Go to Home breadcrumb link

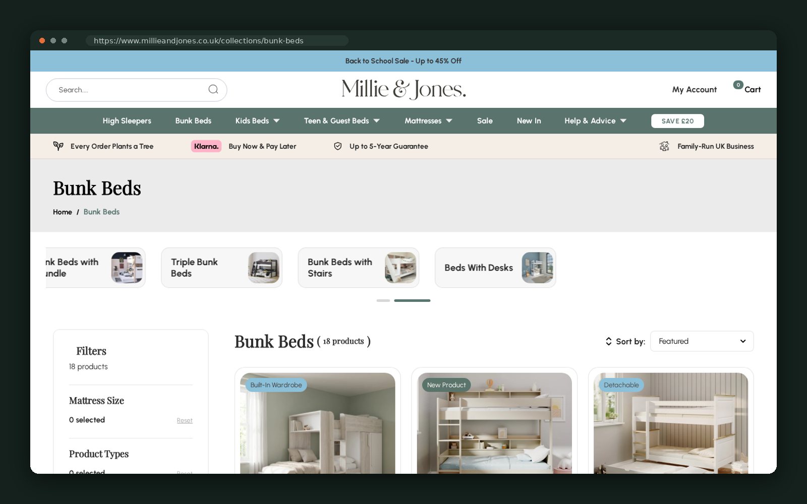63,212
